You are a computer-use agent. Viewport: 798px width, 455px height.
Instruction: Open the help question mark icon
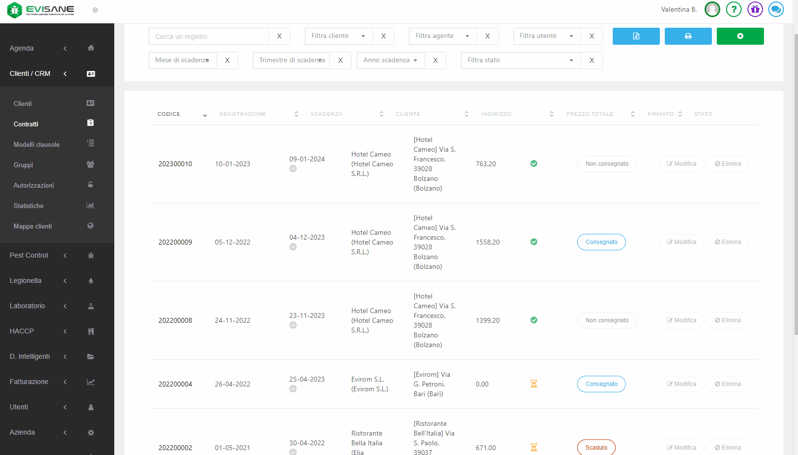tap(733, 9)
